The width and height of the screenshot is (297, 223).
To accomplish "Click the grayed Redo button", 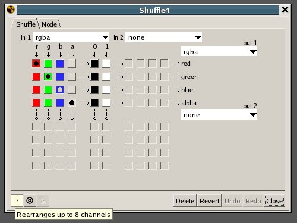I will 253,201.
